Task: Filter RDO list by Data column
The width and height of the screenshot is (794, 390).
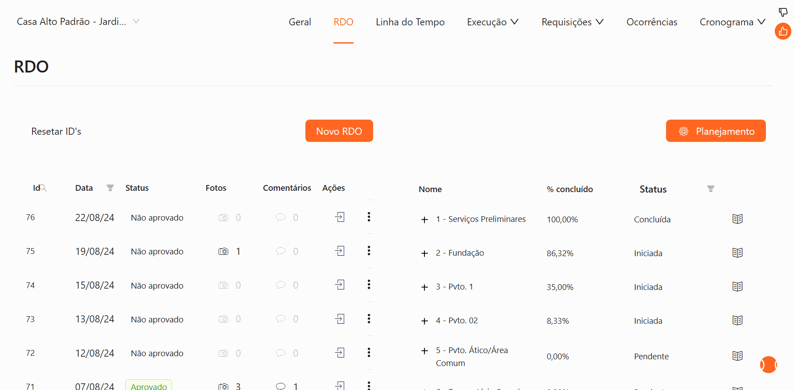Action: pyautogui.click(x=110, y=188)
